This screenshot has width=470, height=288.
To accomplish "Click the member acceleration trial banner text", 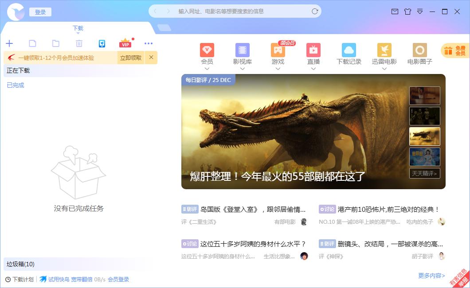I will pos(56,58).
